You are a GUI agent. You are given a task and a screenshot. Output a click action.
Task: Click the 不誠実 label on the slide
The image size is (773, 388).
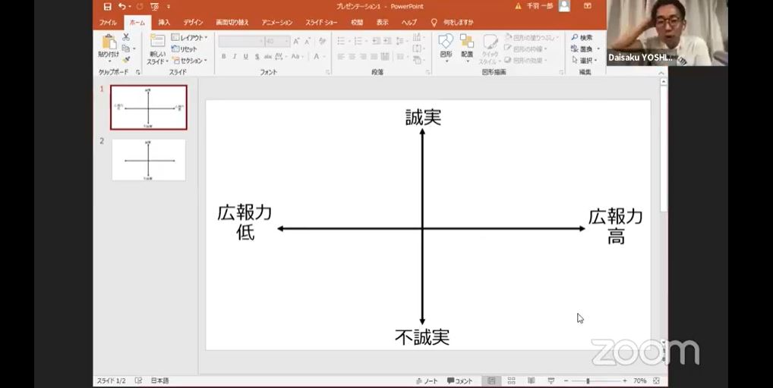(422, 337)
